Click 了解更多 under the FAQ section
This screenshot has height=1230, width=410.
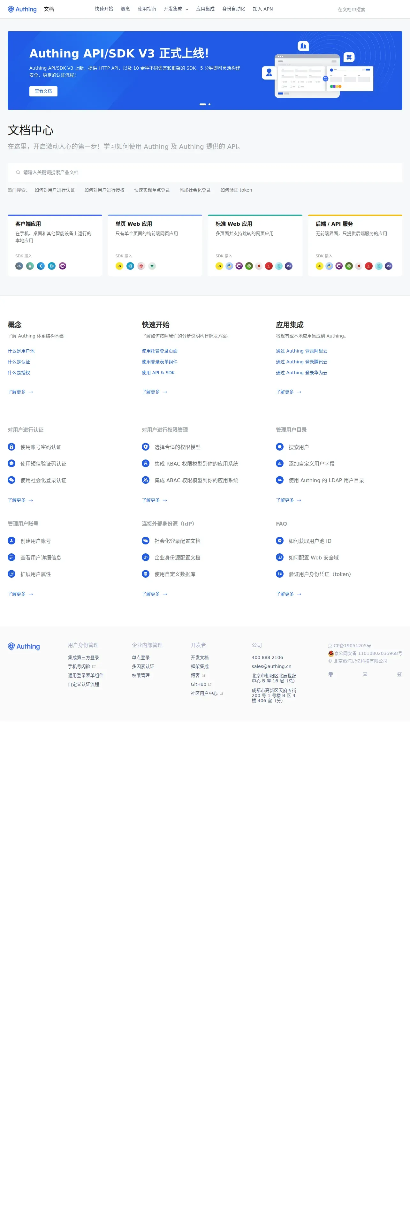289,594
